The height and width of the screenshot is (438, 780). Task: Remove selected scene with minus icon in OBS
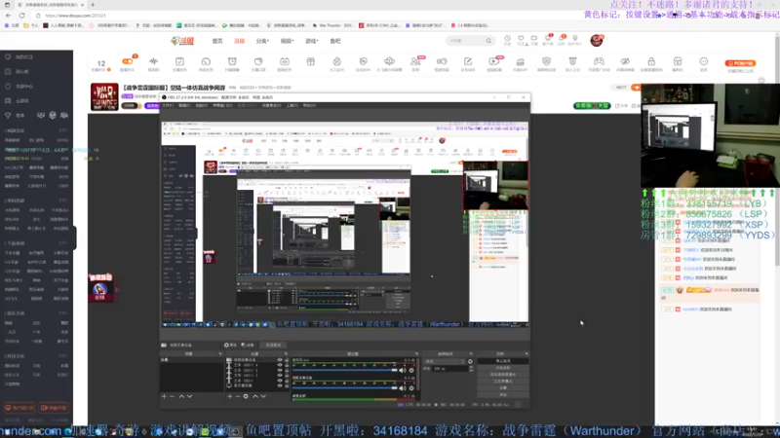[x=173, y=396]
